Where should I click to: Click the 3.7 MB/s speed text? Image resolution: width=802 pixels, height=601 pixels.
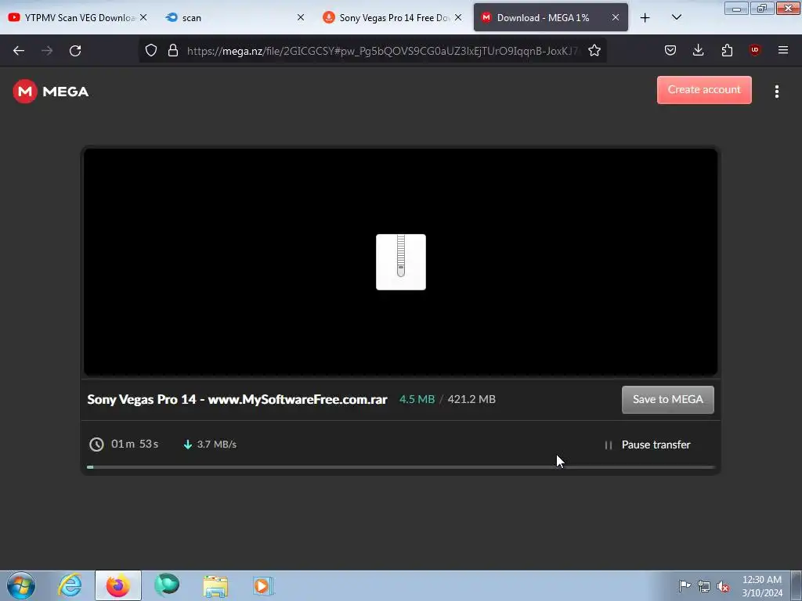pos(217,444)
